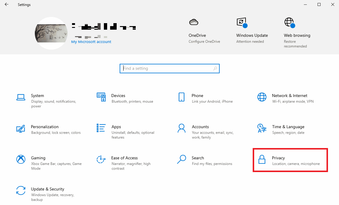
Task: Click 'Background, lock screen, colors' text
Action: [56, 133]
